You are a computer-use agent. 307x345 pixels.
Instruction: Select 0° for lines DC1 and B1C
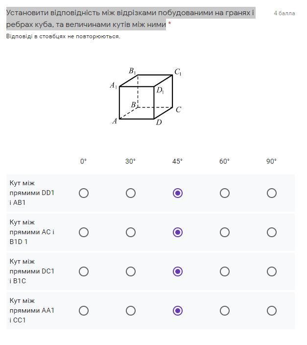(84, 271)
